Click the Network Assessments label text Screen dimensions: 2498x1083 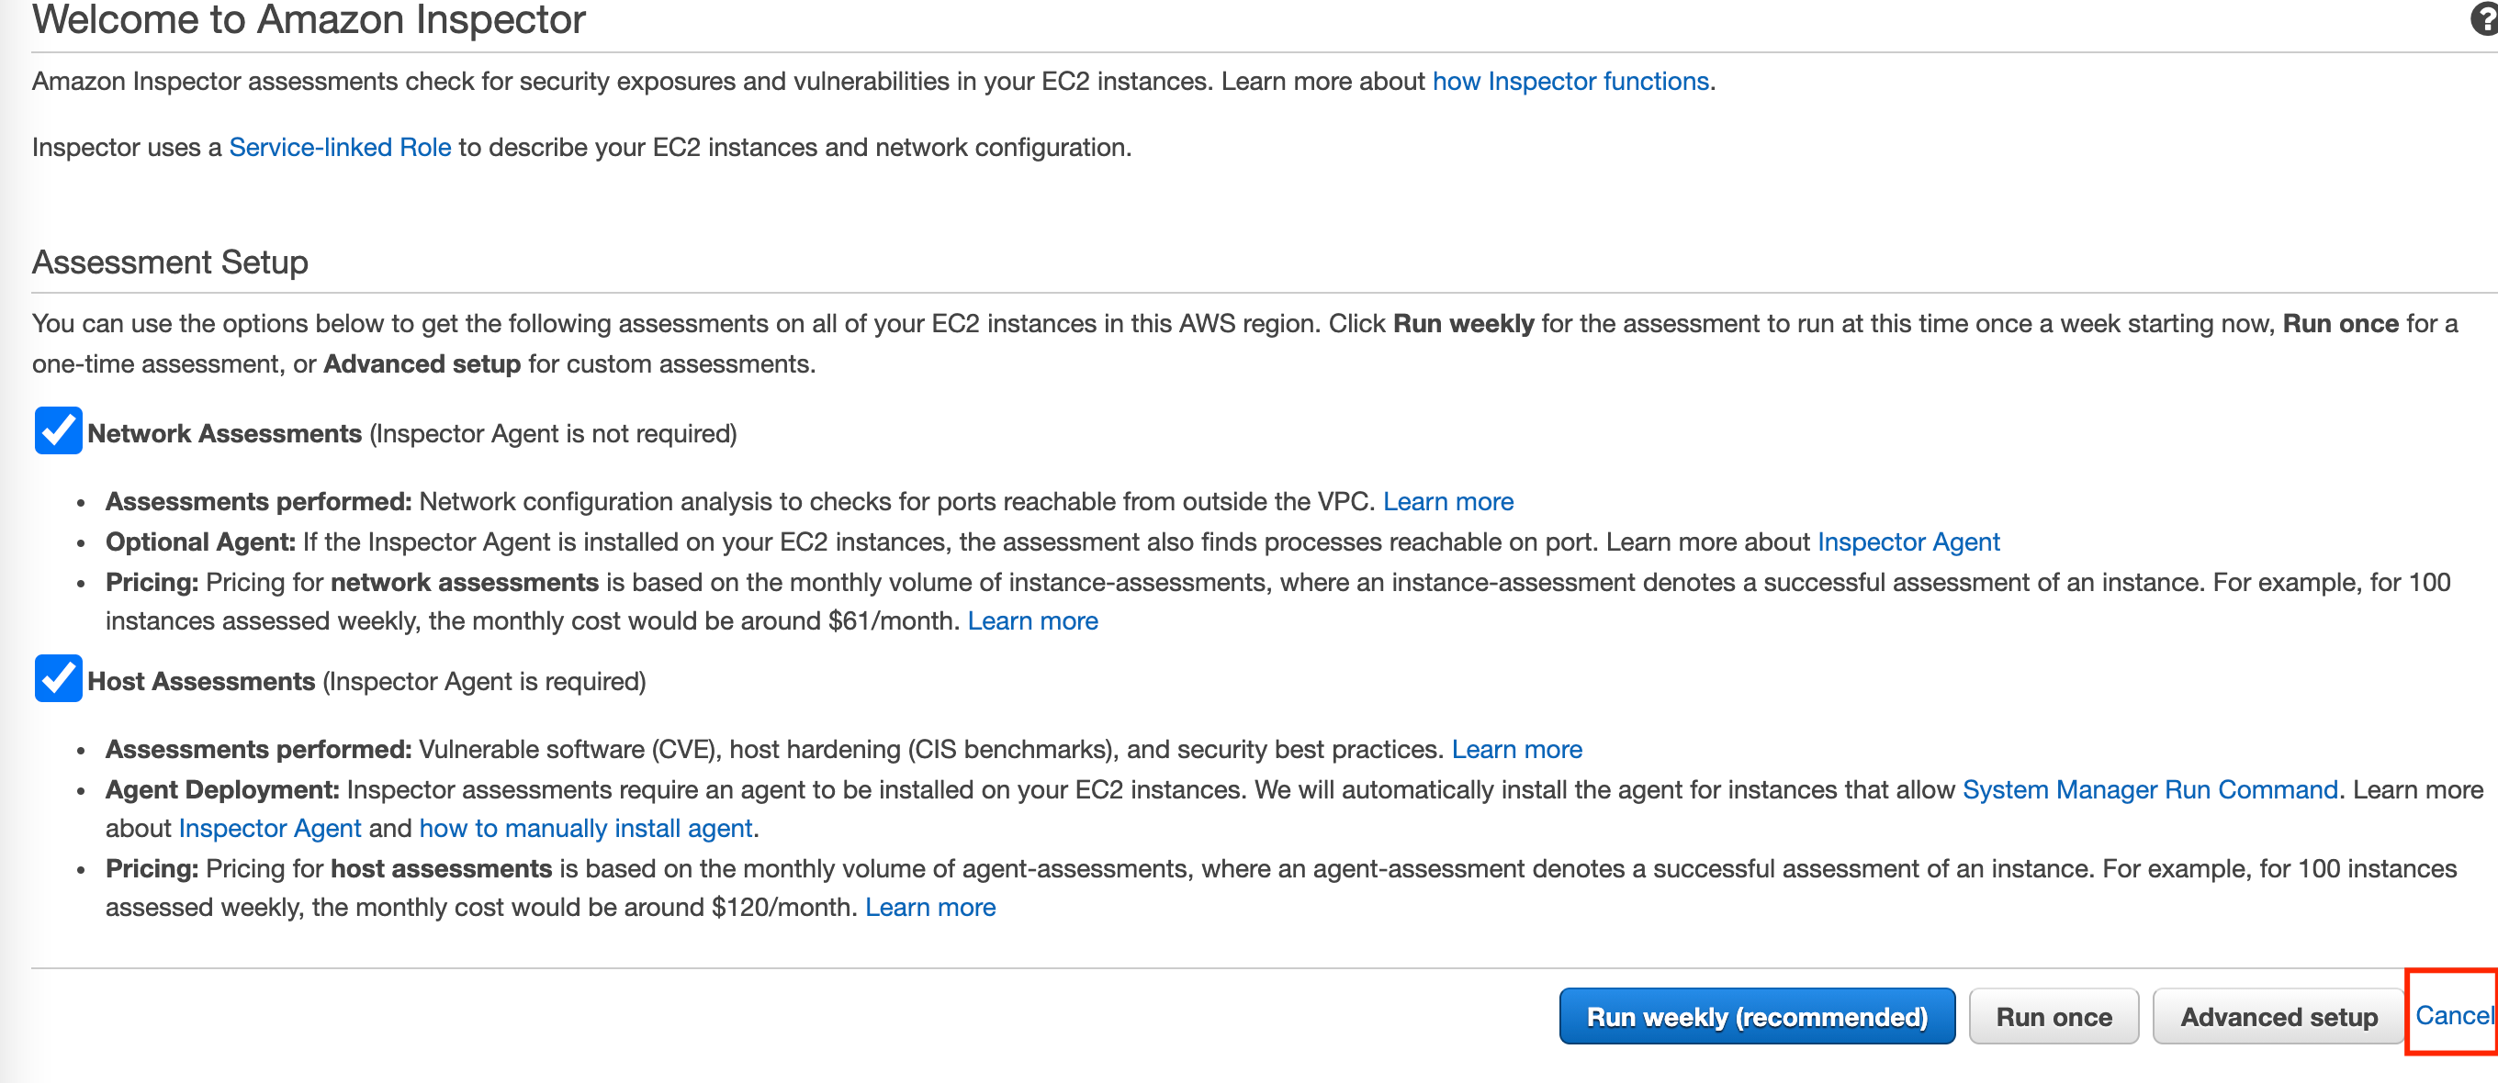224,433
